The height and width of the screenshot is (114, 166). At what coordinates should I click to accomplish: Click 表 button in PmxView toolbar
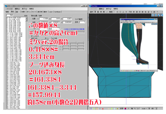click(134, 12)
